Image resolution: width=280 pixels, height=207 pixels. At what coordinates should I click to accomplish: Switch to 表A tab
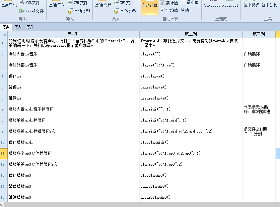pyautogui.click(x=6, y=27)
